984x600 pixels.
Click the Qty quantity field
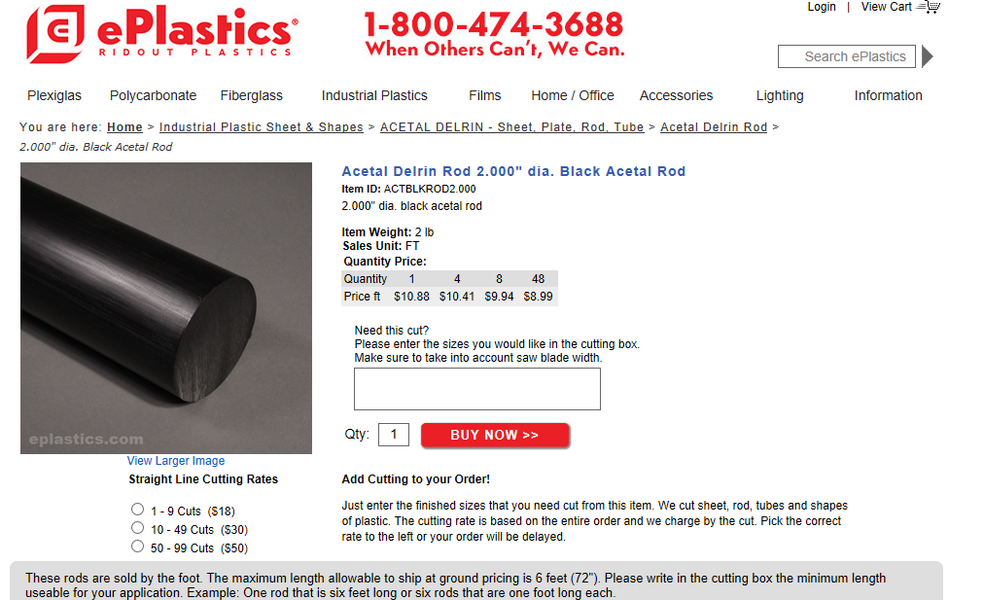click(x=394, y=435)
